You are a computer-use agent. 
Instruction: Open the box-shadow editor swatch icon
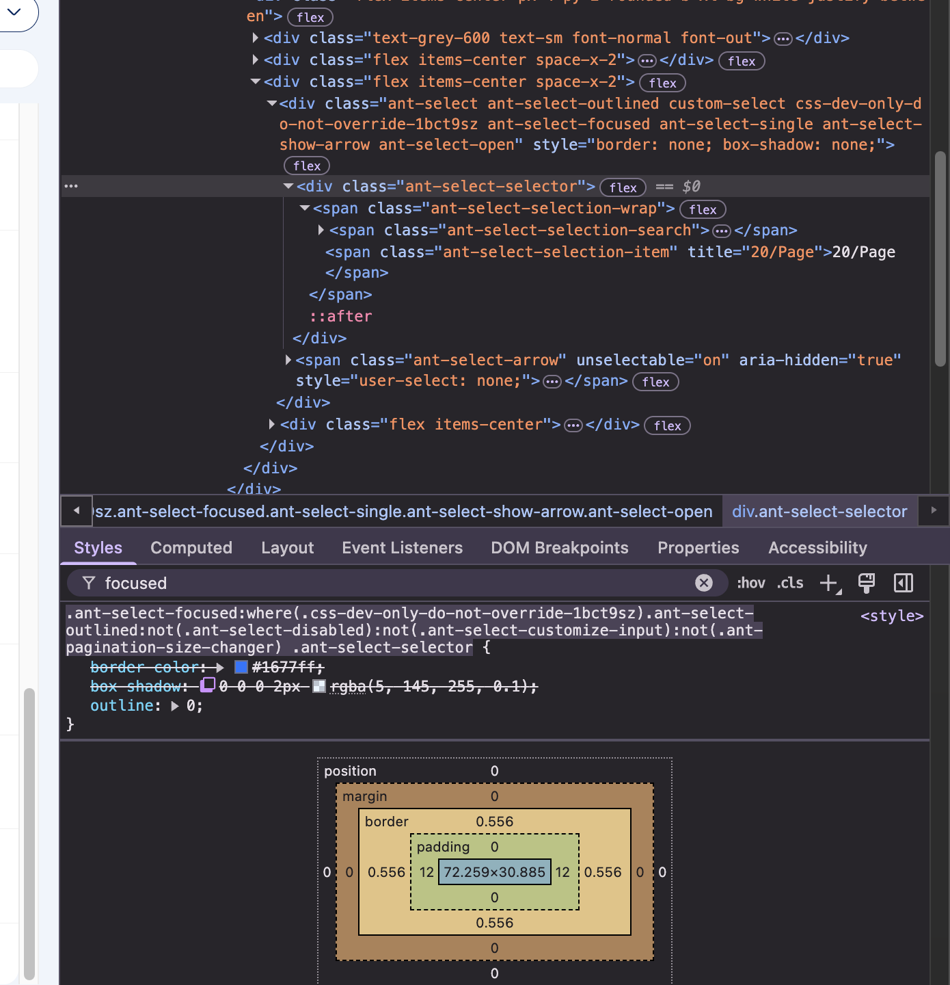pyautogui.click(x=208, y=685)
